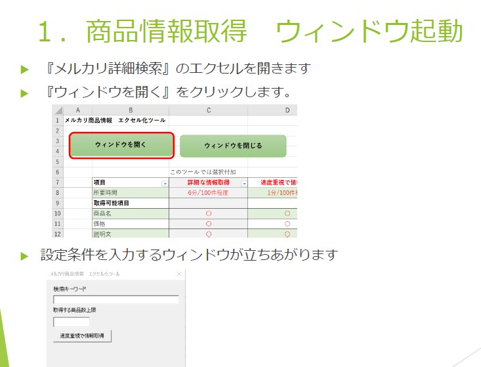Select column C header
481x367 pixels.
(x=209, y=110)
